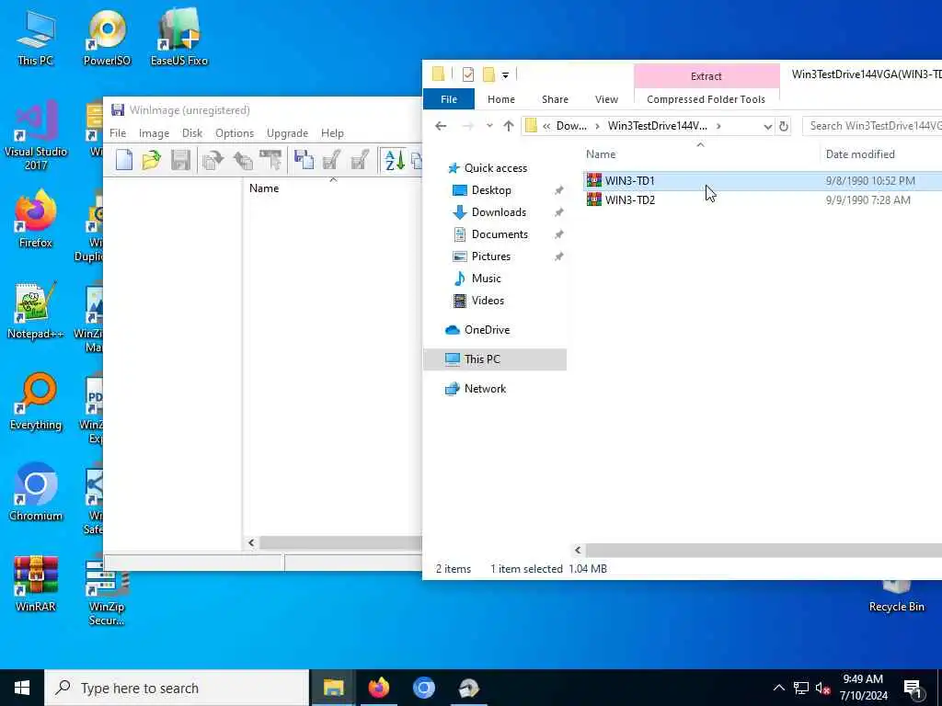The height and width of the screenshot is (706, 942).
Task: Switch to View ribbon tab
Action: (x=606, y=99)
